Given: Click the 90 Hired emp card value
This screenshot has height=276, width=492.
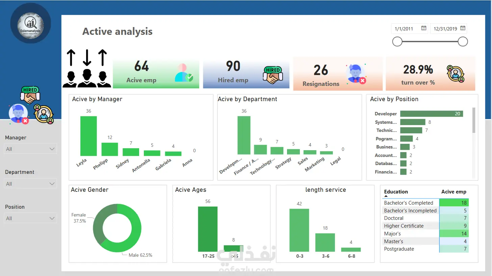Looking at the screenshot, I should point(233,66).
